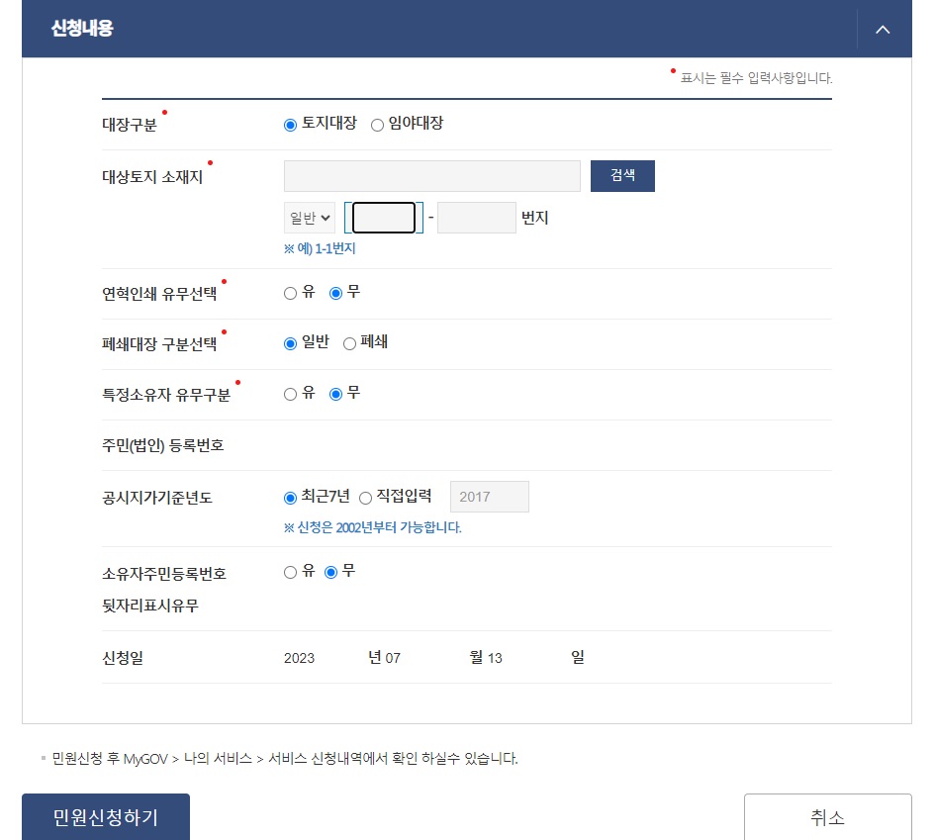
Task: Enable 유 for 연혁인쇄 유무선택
Action: [x=290, y=293]
